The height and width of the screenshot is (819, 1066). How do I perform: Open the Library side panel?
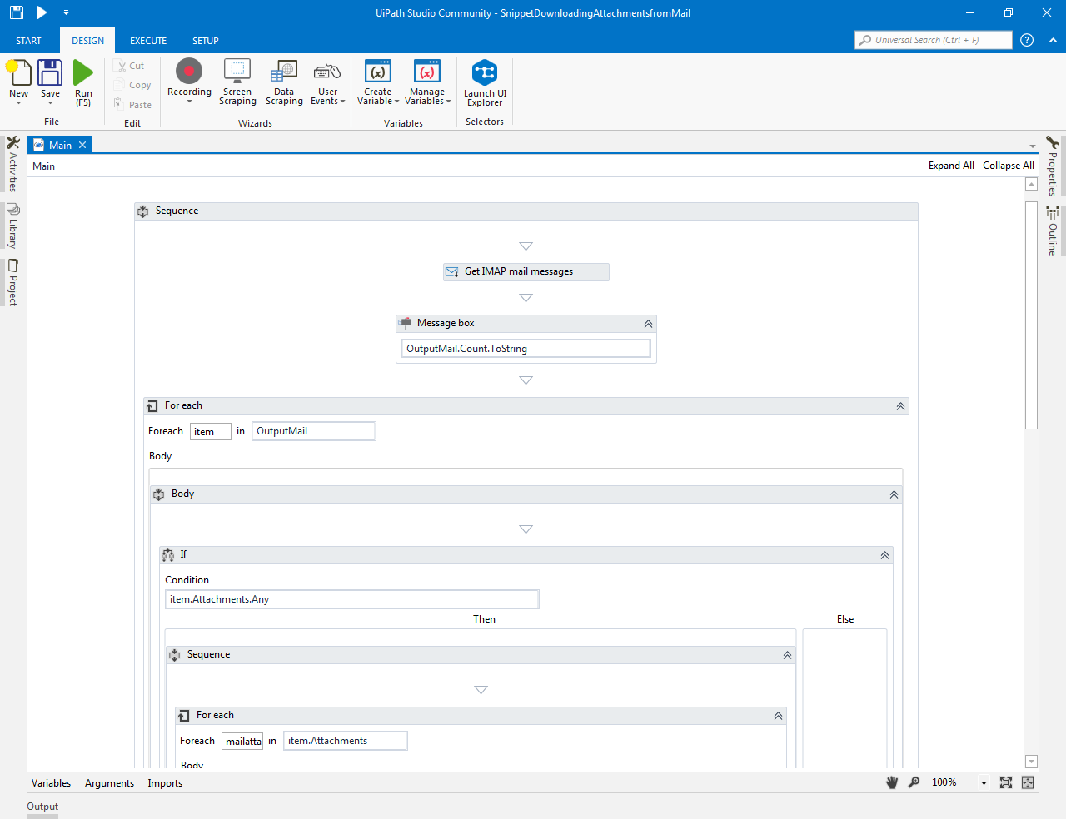coord(12,226)
